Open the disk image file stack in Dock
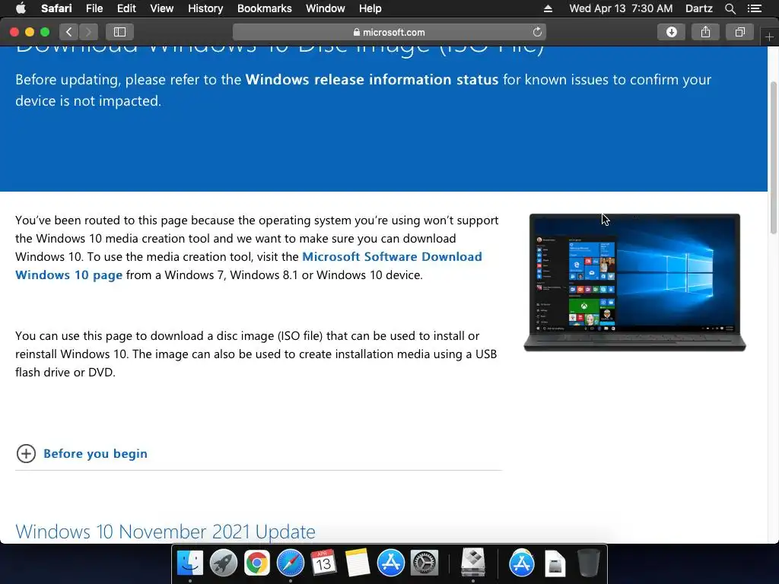Image resolution: width=779 pixels, height=584 pixels. (555, 563)
